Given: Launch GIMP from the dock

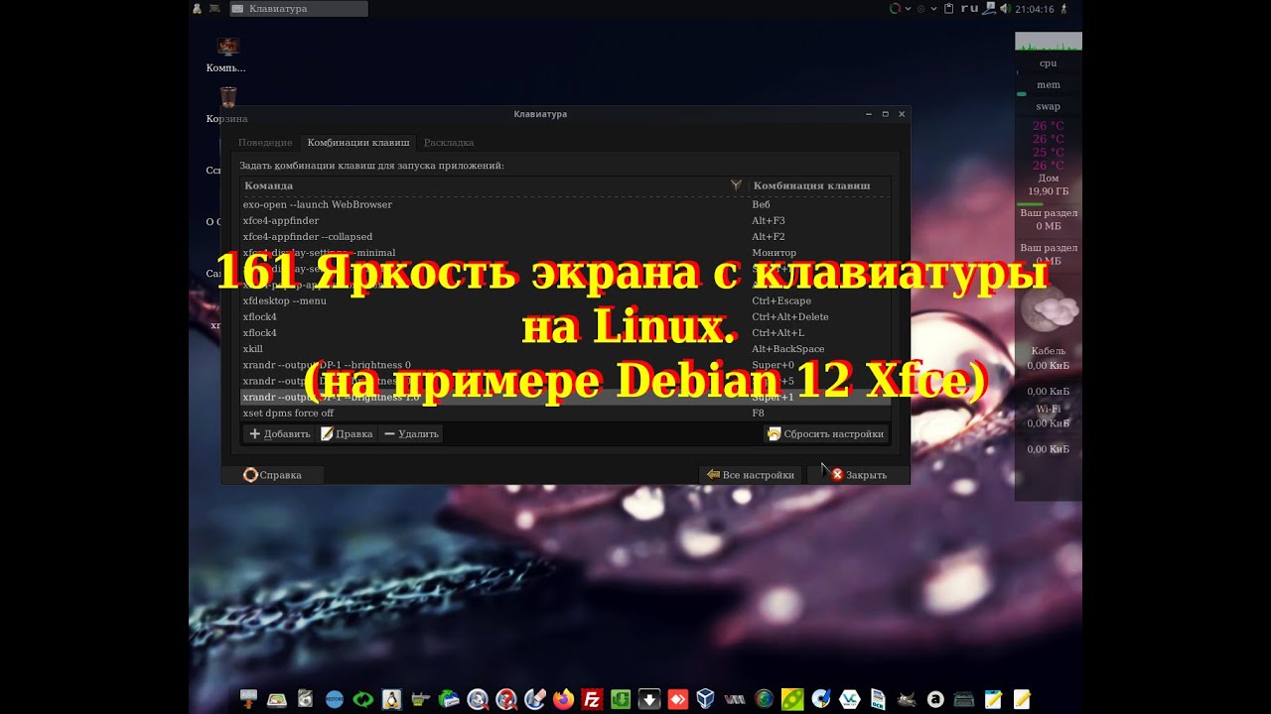Looking at the screenshot, I should pos(907,699).
